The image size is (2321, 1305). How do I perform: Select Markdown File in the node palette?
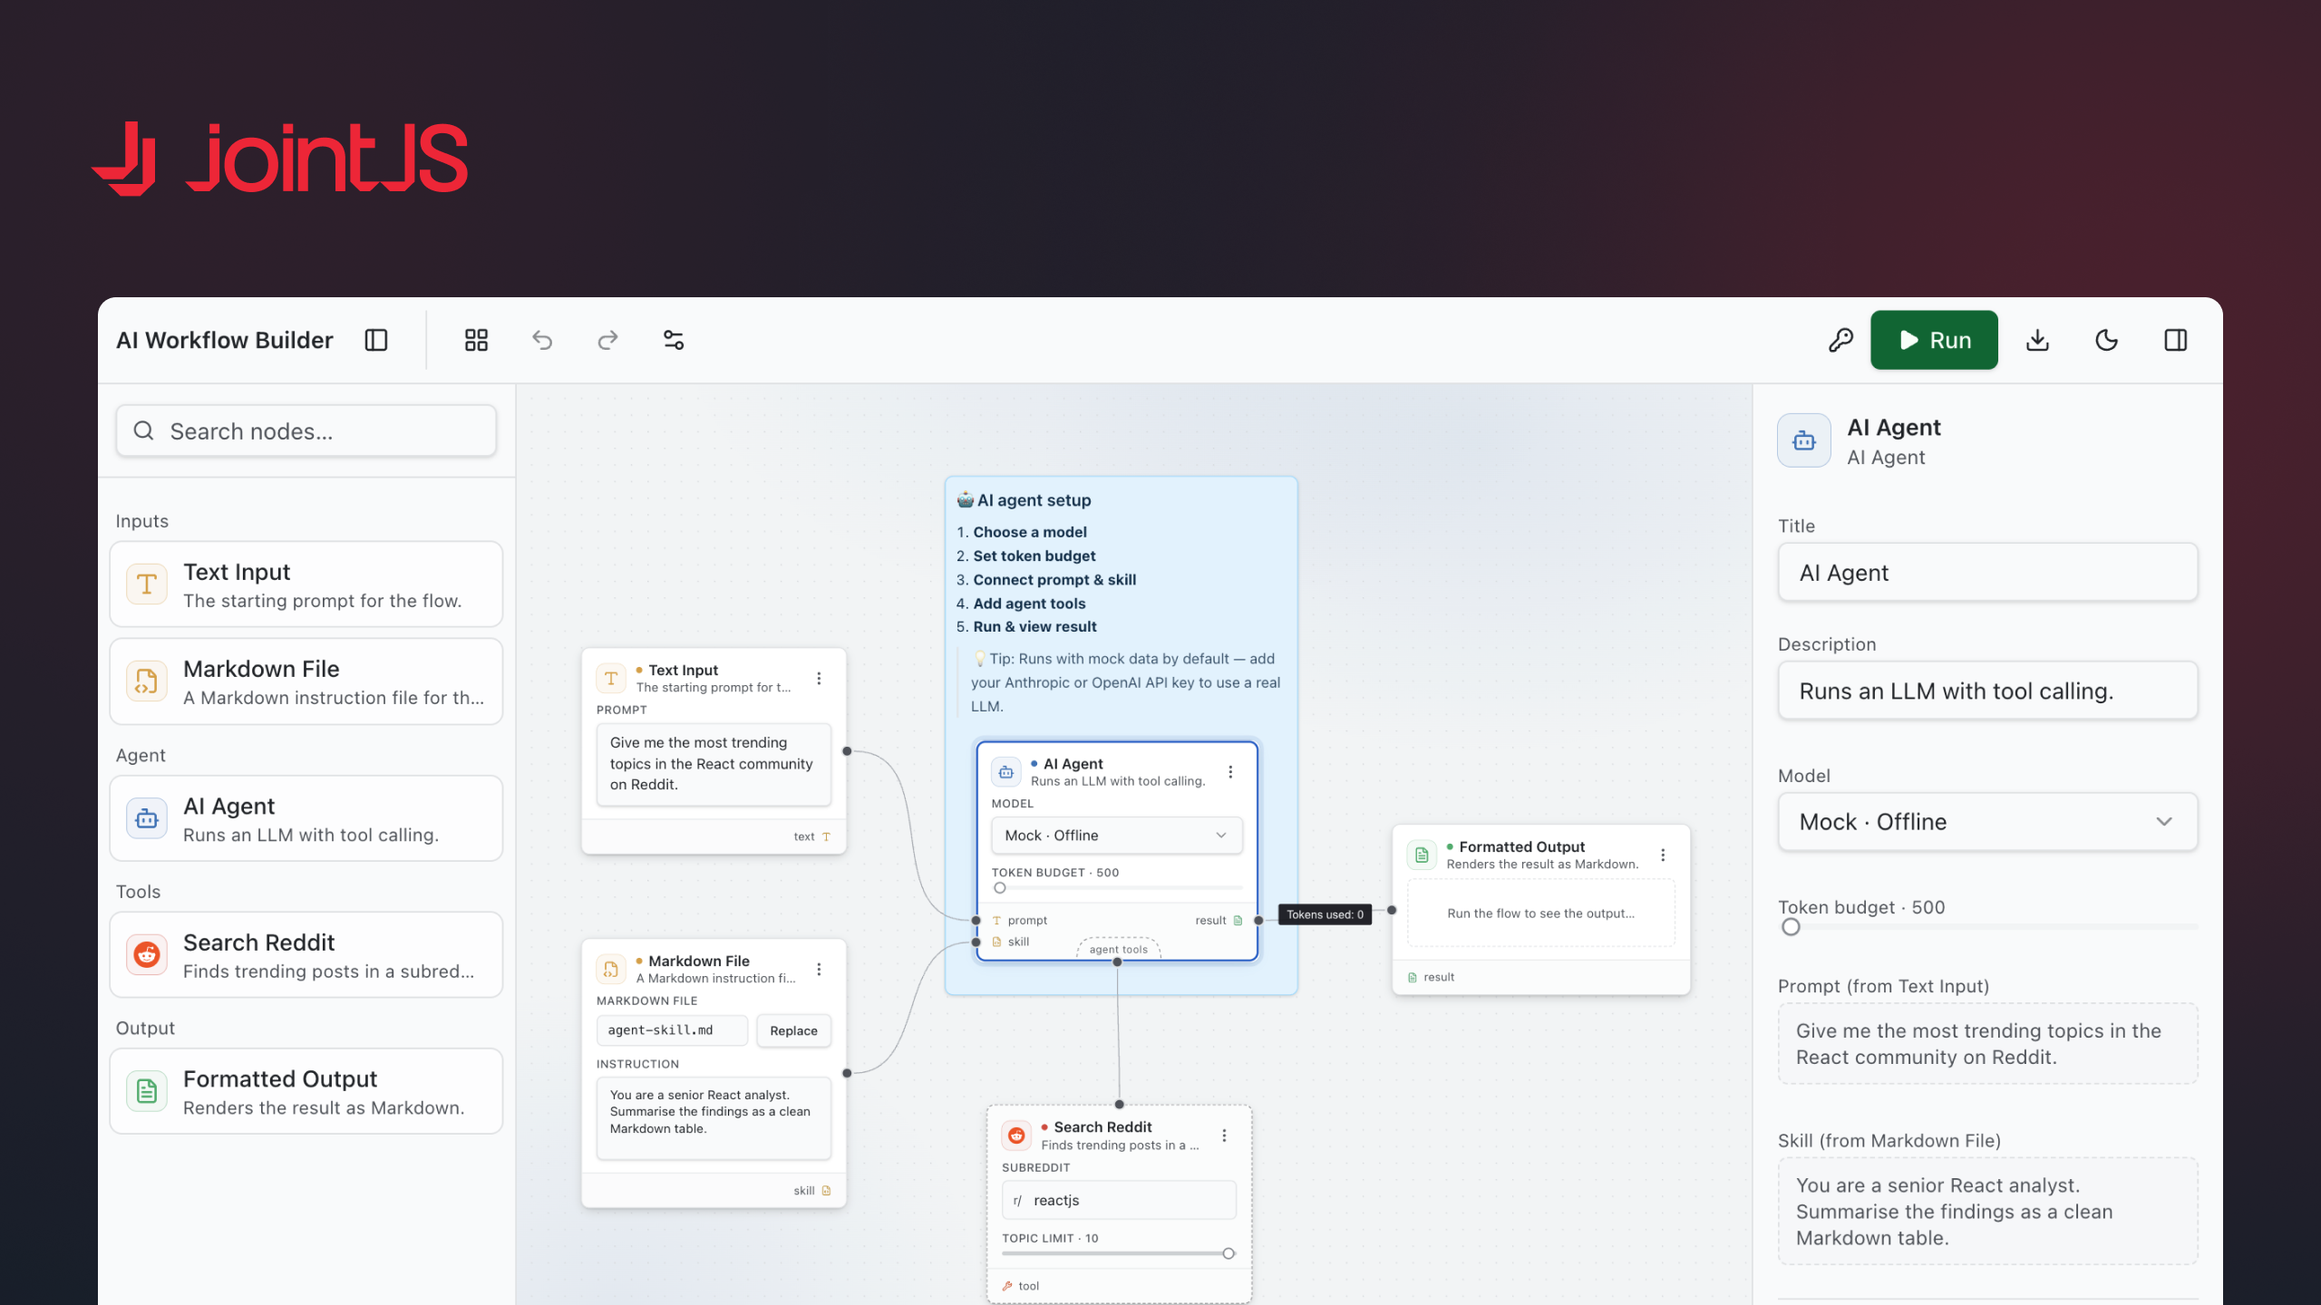[x=306, y=681]
